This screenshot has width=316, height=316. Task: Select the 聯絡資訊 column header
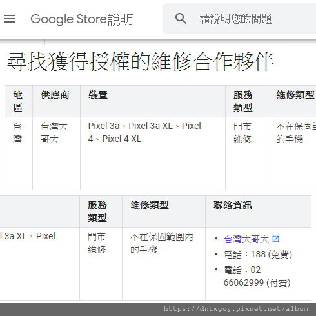[258, 212]
